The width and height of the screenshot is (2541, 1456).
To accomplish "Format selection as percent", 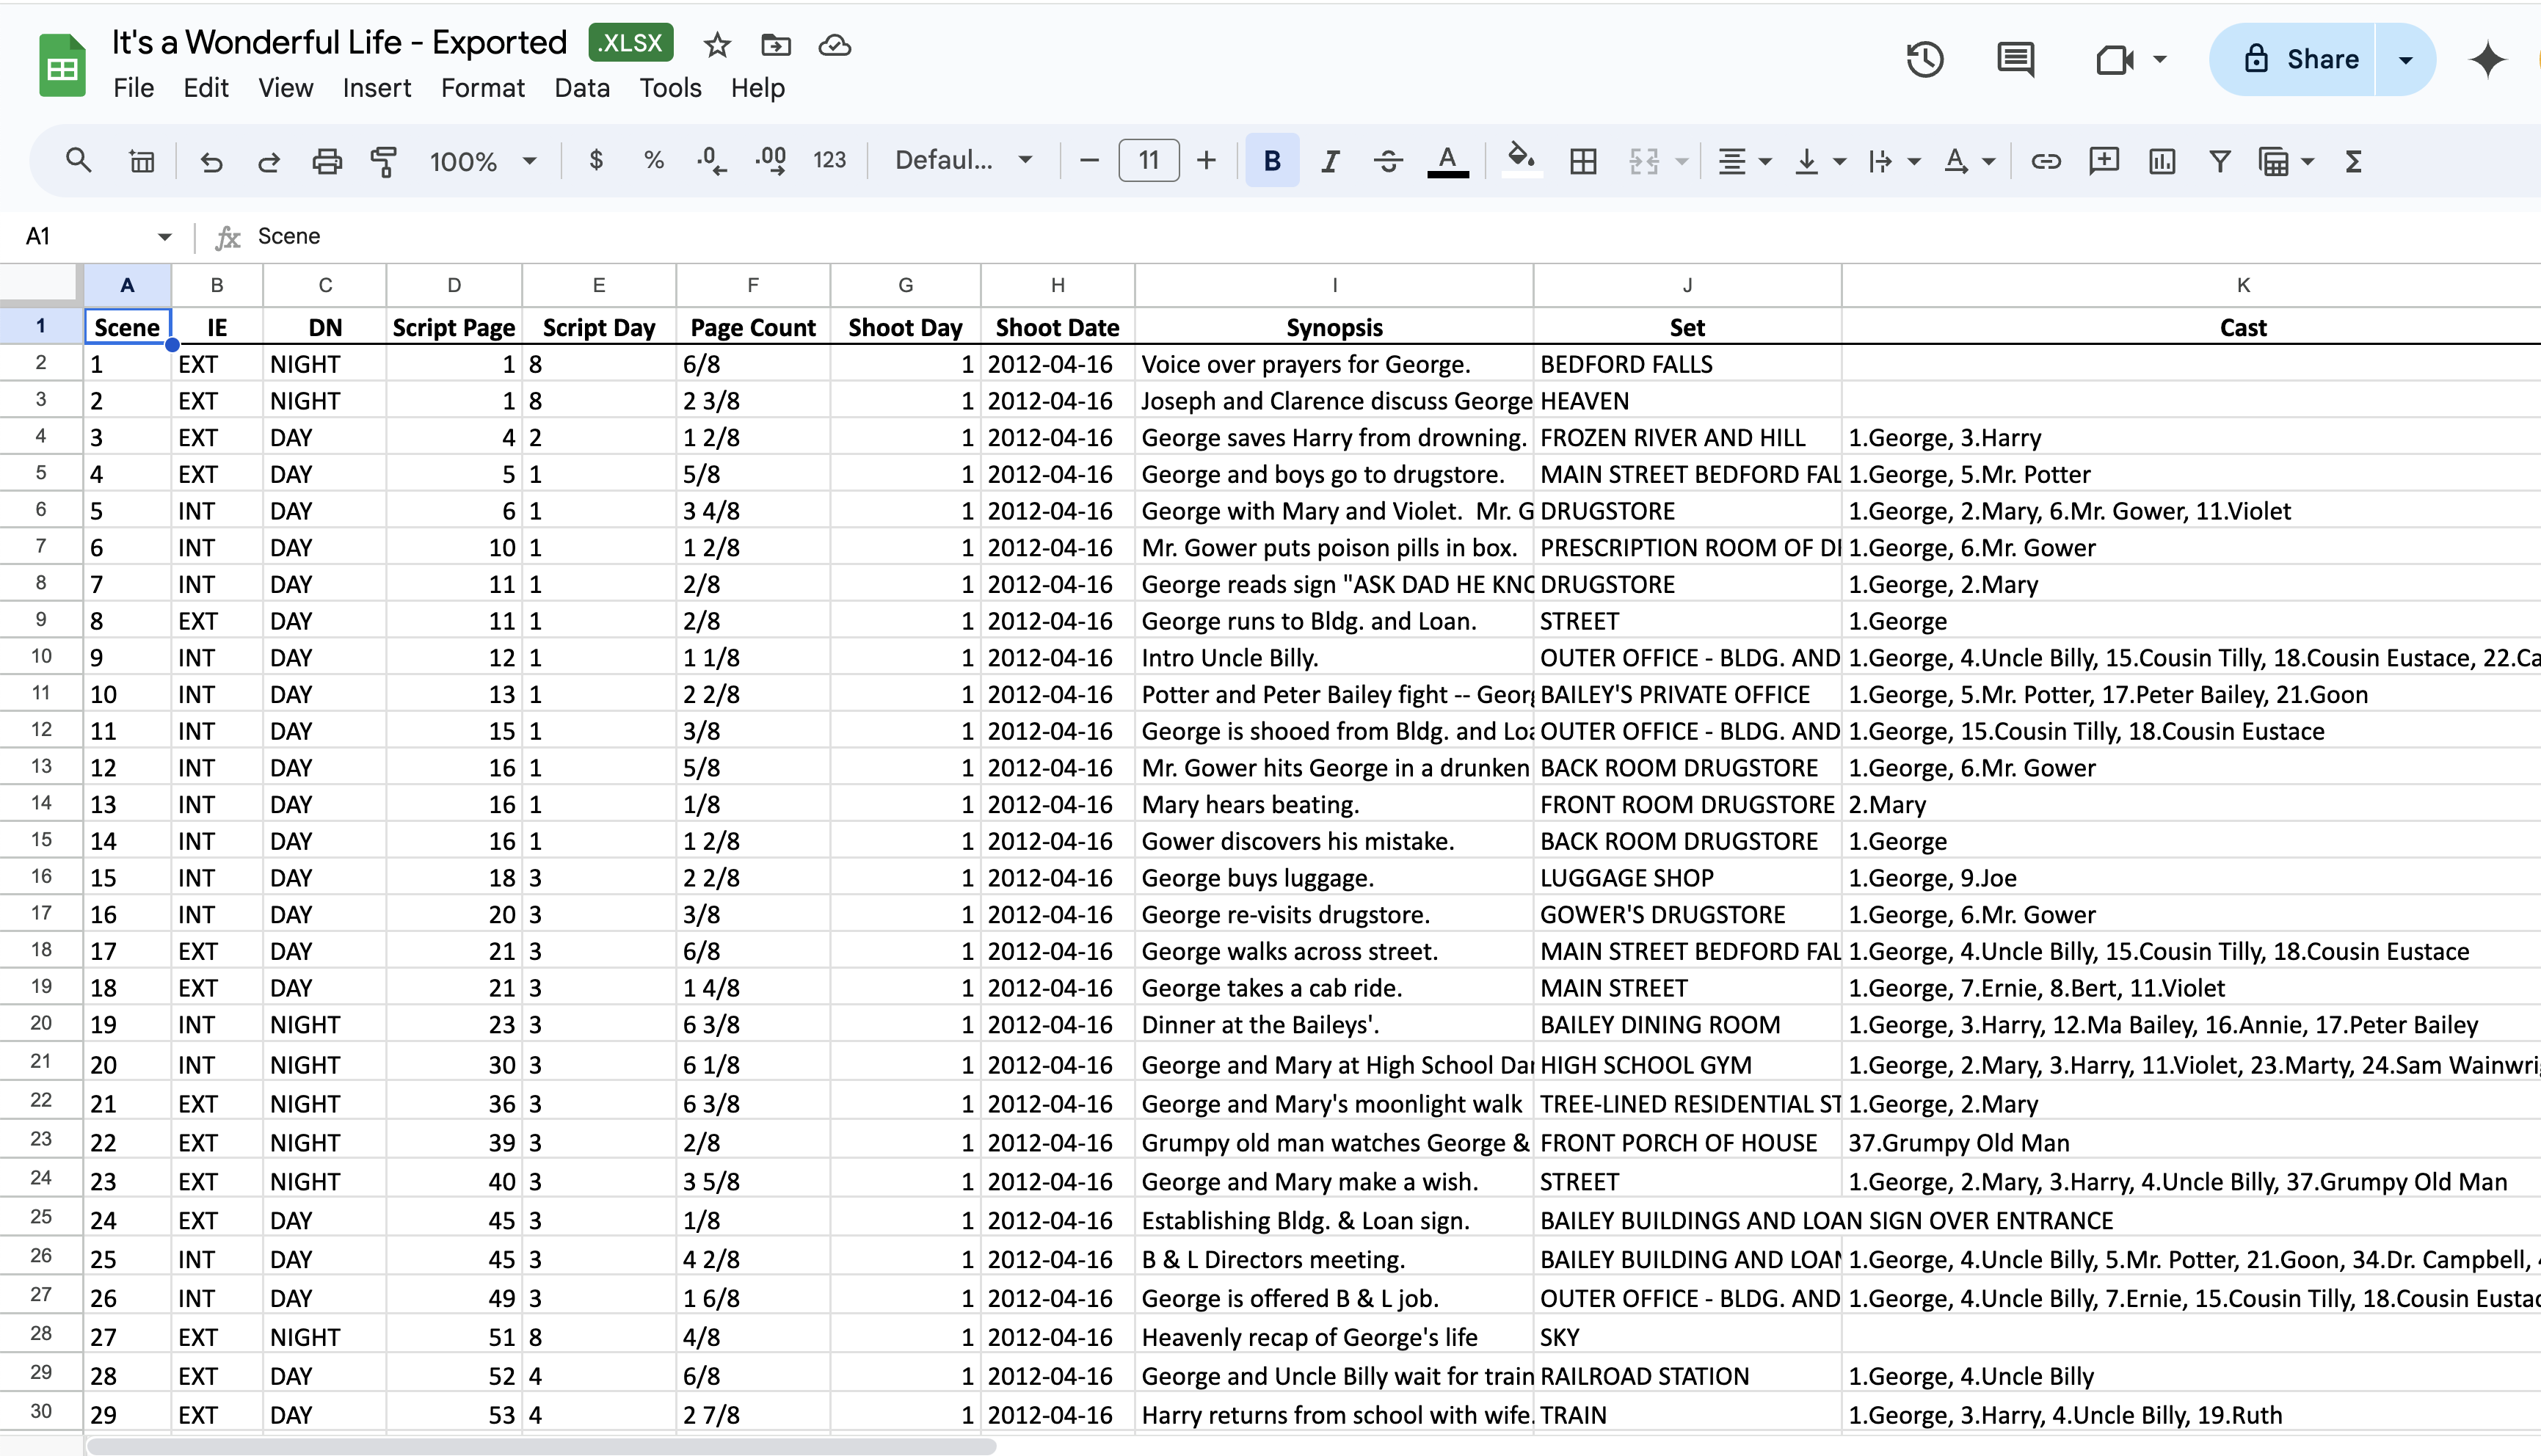I will tap(654, 160).
